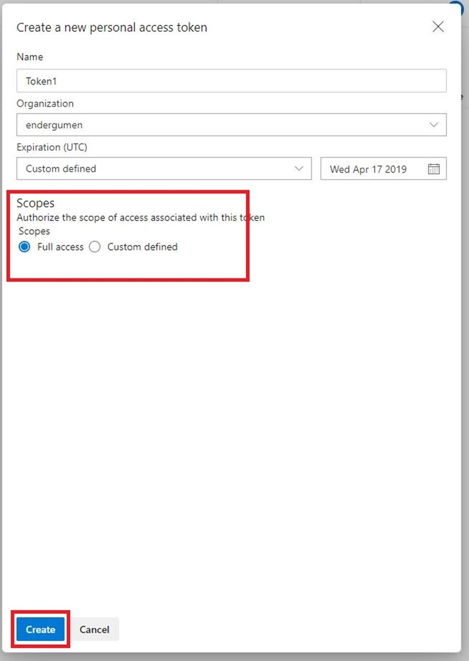Click the Create button
The image size is (469, 661).
pyautogui.click(x=40, y=629)
